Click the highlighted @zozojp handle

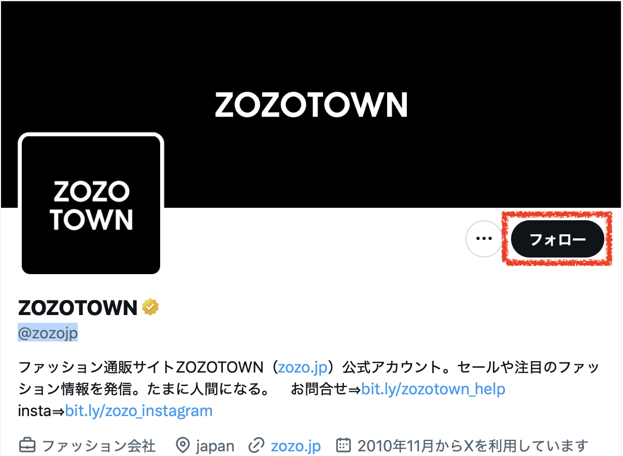click(x=48, y=333)
